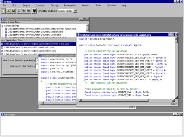Image resolution: width=184 pixels, height=137 pixels.
Task: Open the Project menu
Action: [26, 6]
